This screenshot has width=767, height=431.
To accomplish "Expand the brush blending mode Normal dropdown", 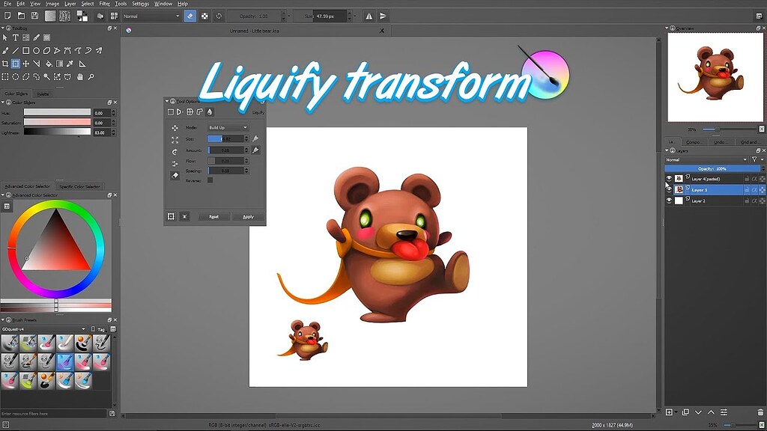I will click(x=151, y=16).
